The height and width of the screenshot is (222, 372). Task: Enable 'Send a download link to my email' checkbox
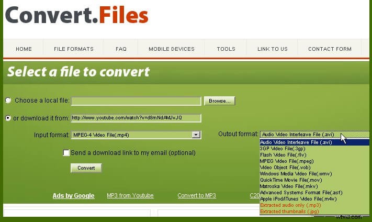point(66,152)
